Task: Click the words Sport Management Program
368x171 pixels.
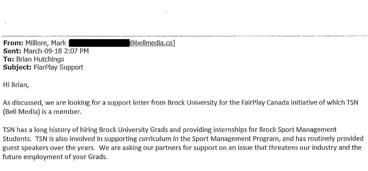Action: (x=237, y=138)
